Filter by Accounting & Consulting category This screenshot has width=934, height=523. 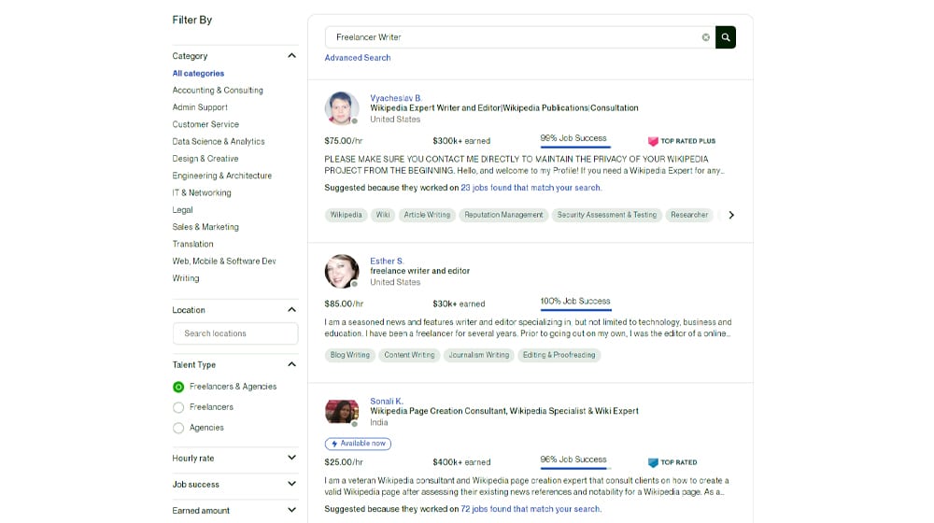pos(218,91)
